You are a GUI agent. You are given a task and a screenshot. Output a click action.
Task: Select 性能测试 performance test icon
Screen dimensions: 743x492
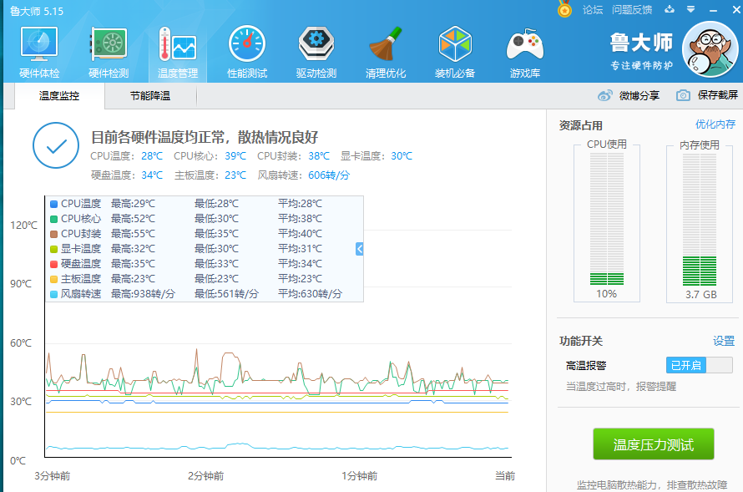[247, 52]
